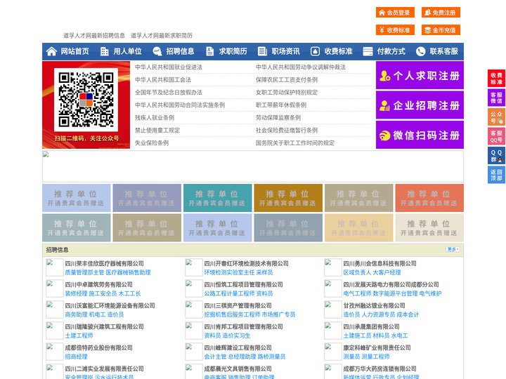Open job 质量管理部主管

pyautogui.click(x=84, y=272)
